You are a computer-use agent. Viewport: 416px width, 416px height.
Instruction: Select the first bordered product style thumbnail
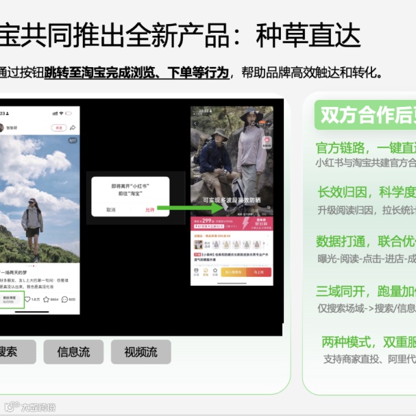[x=198, y=245]
